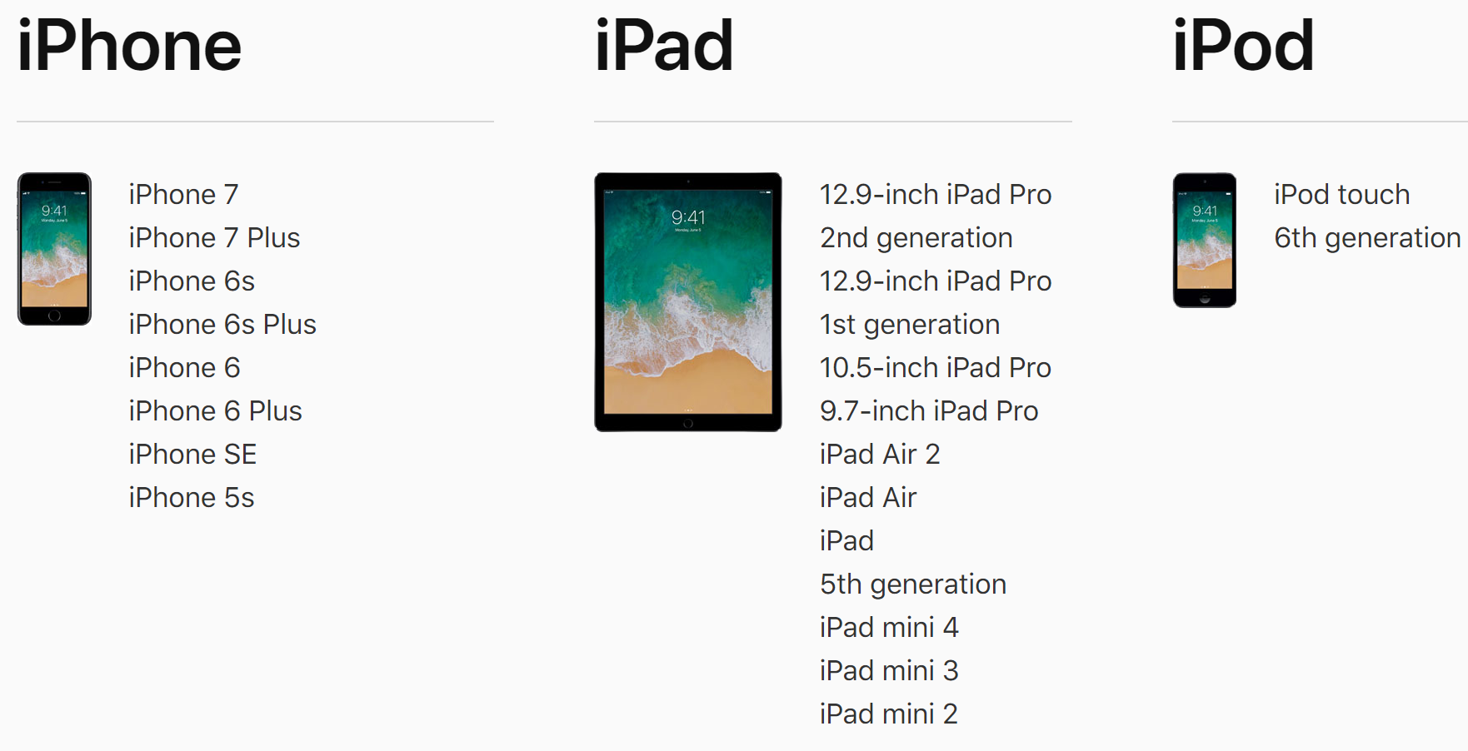Select the iPad mini 3 entry
Screen dimensions: 1468x751
pyautogui.click(x=888, y=671)
